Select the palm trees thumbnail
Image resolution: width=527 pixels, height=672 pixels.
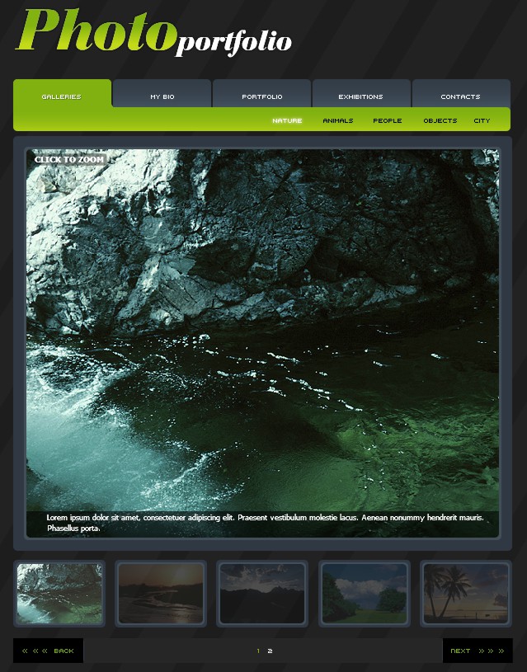pos(466,594)
